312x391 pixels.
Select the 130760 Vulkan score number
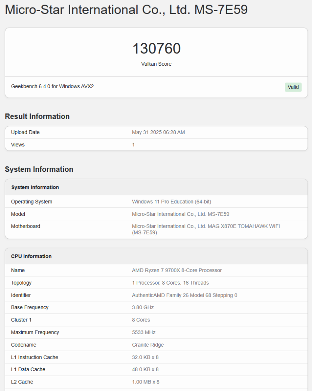[157, 49]
